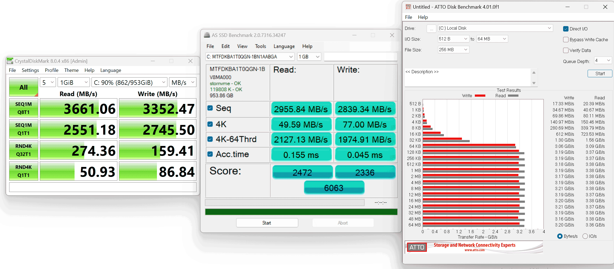Viewport: 614px width, 269px height.
Task: Open the Profile menu in CrystalDiskMark
Action: tap(51, 70)
